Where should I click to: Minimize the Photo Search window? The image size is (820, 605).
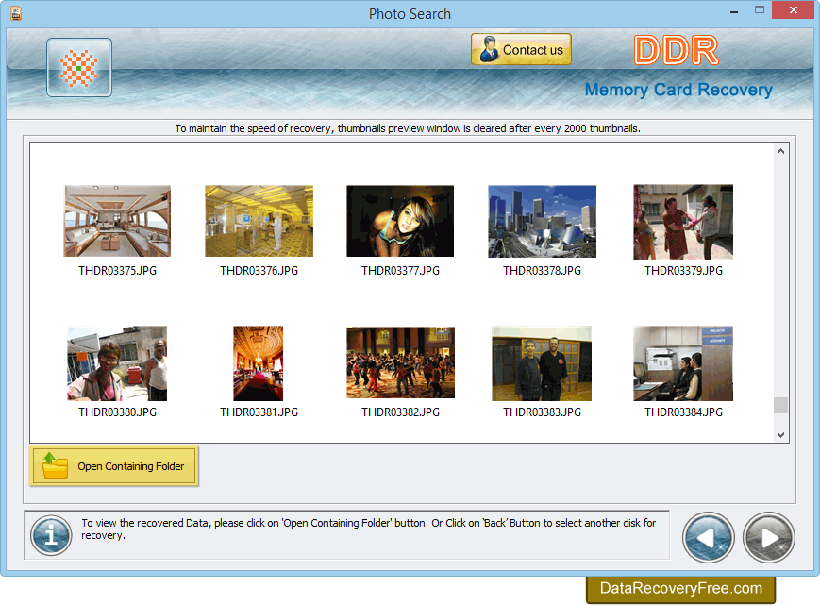coord(734,11)
